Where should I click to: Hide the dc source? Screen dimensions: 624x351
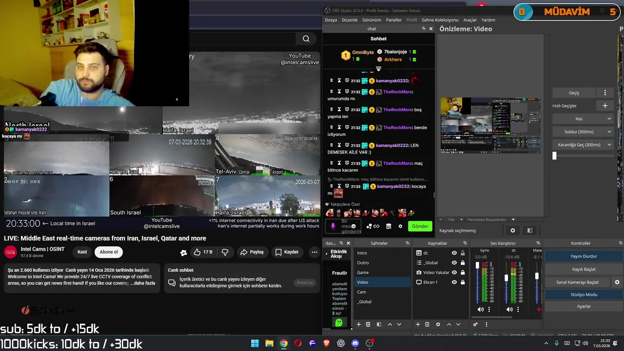point(454,253)
